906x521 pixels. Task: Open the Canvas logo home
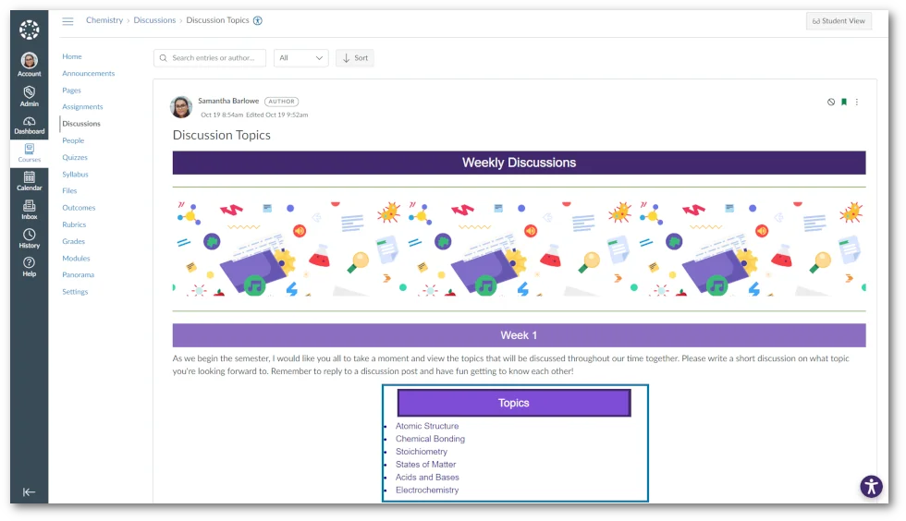pos(29,30)
